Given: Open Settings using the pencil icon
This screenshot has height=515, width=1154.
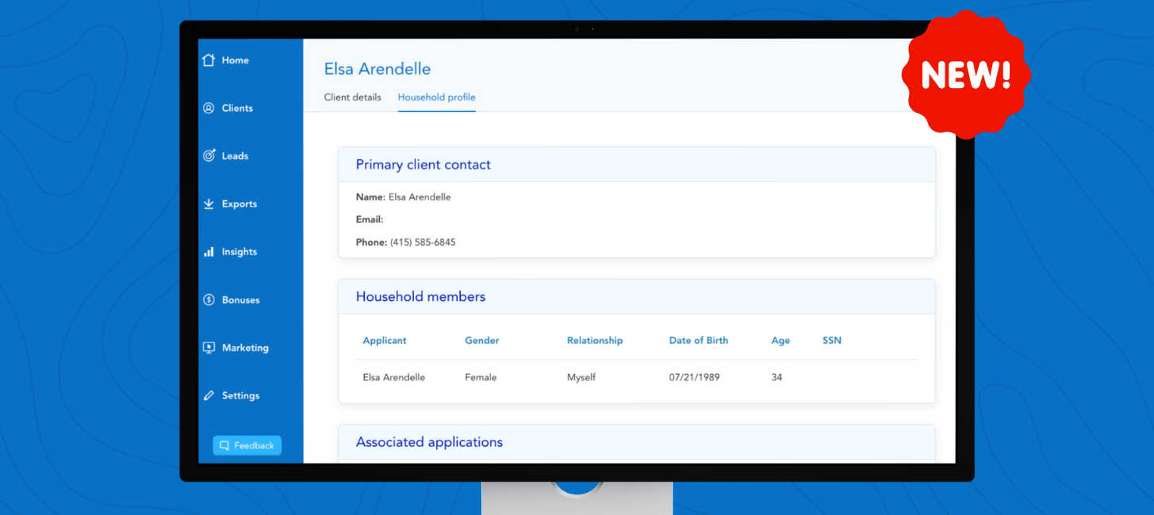Looking at the screenshot, I should (x=209, y=395).
